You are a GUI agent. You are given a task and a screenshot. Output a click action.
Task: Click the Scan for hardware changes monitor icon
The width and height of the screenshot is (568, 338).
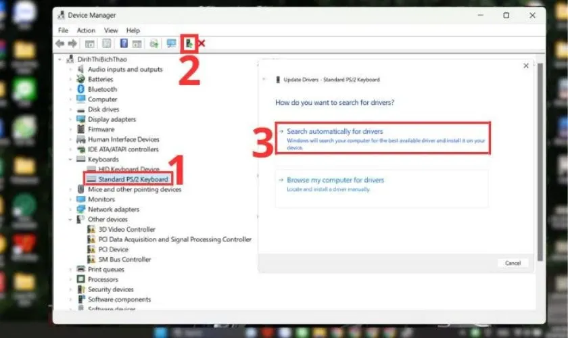[171, 43]
